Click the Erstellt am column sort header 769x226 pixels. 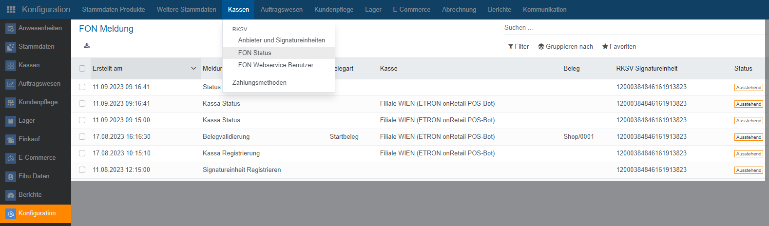pos(141,69)
